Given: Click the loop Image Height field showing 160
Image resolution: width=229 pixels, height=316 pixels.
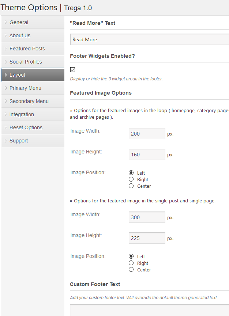Looking at the screenshot, I should [x=147, y=155].
